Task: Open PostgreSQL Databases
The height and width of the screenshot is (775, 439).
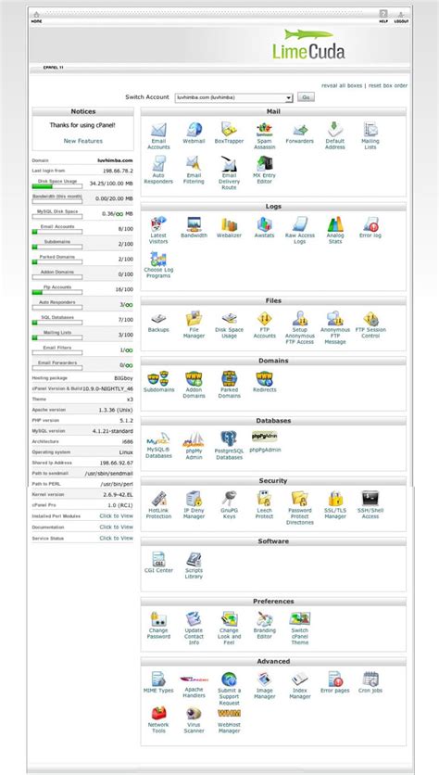Action: click(x=229, y=446)
